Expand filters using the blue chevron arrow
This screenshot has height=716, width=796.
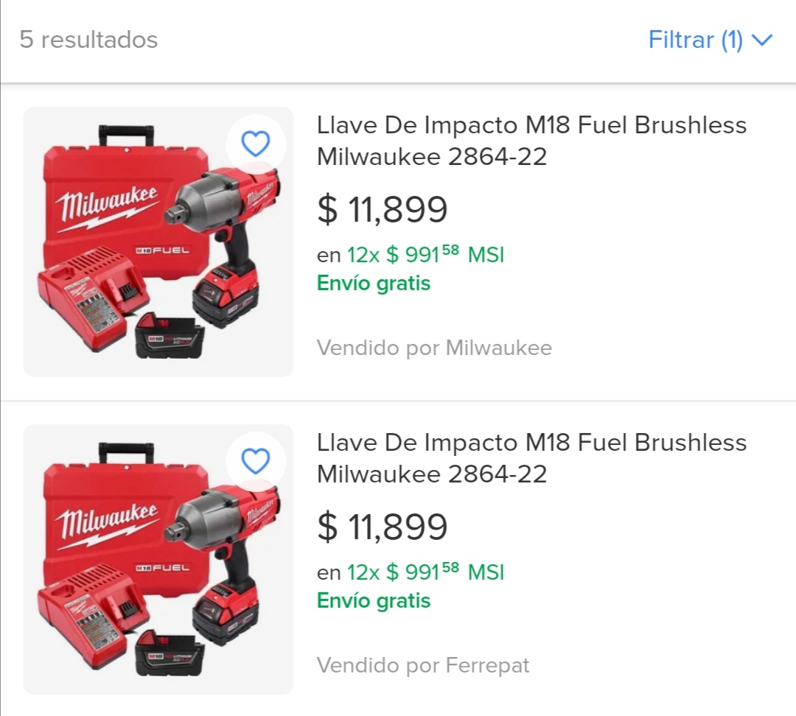click(x=762, y=40)
